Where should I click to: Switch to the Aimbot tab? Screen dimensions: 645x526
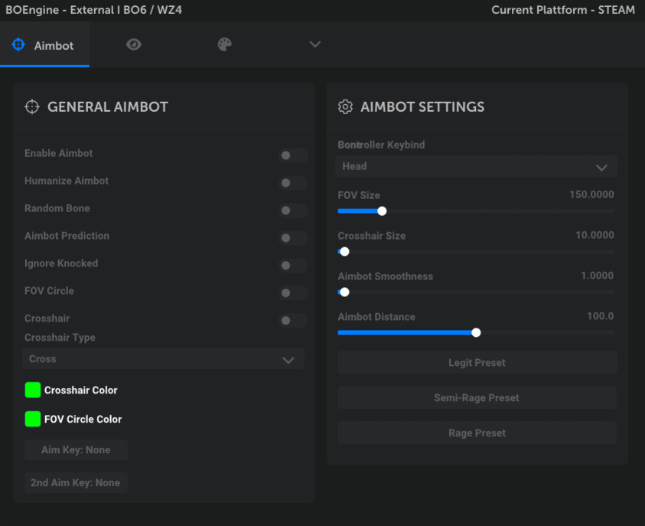44,45
